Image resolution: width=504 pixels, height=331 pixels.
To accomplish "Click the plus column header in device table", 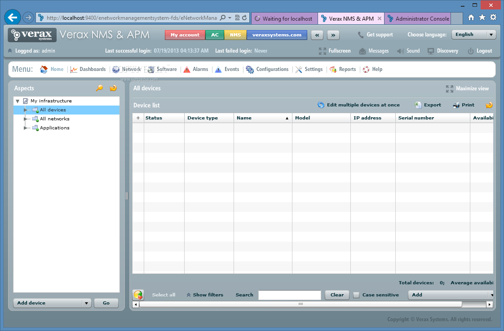I will [138, 118].
